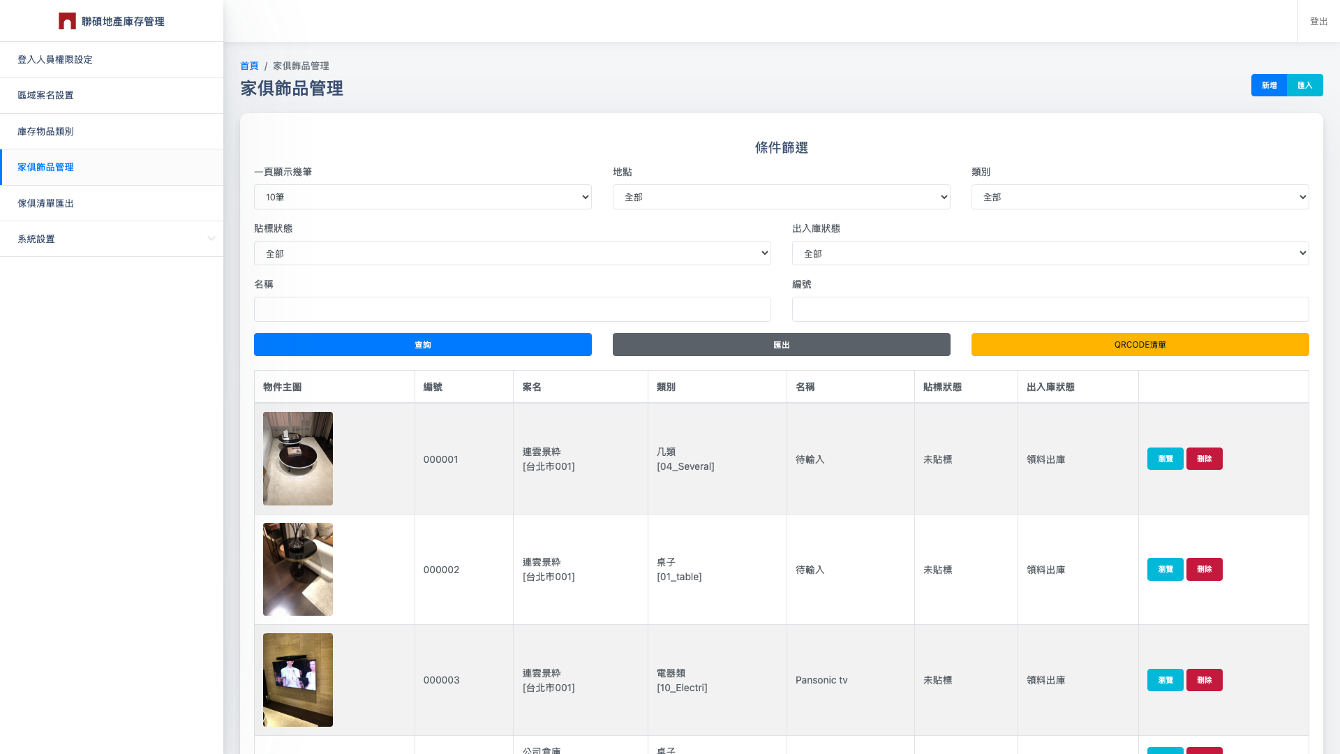Select 登入人員權限設定 sidebar item
The height and width of the screenshot is (754, 1340).
[54, 59]
